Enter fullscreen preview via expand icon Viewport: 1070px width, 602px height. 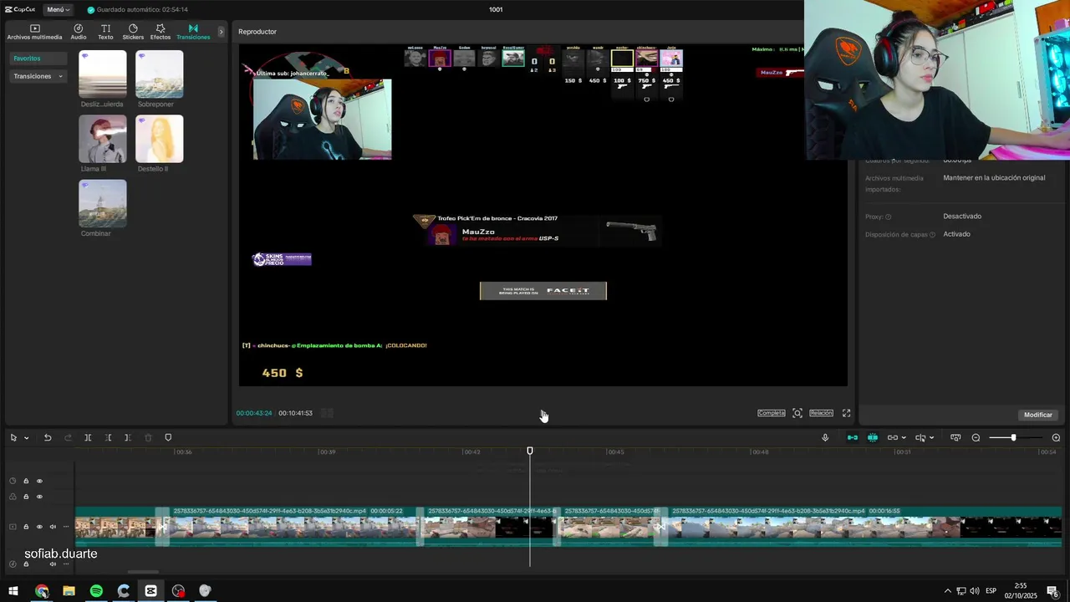click(846, 413)
